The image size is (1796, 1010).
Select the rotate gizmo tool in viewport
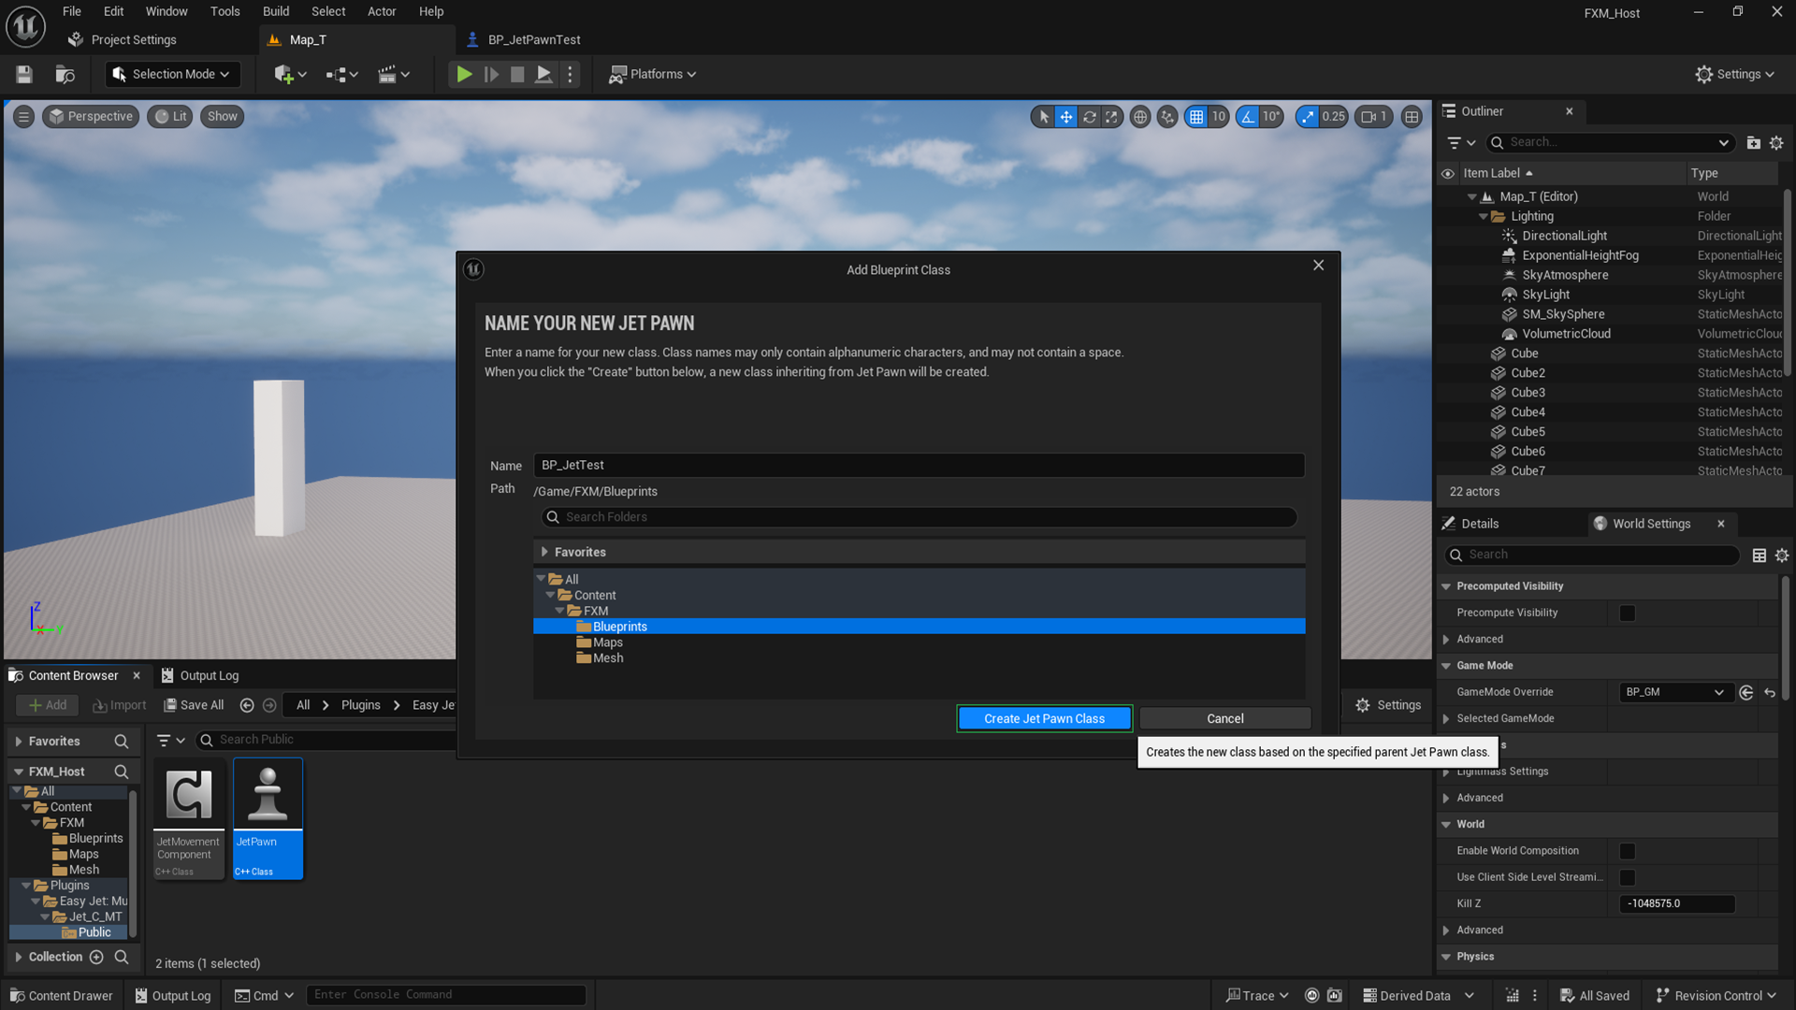coord(1090,117)
